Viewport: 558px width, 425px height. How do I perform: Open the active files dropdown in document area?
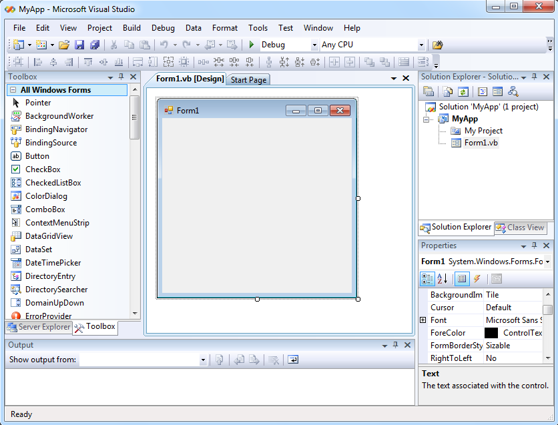pyautogui.click(x=394, y=78)
